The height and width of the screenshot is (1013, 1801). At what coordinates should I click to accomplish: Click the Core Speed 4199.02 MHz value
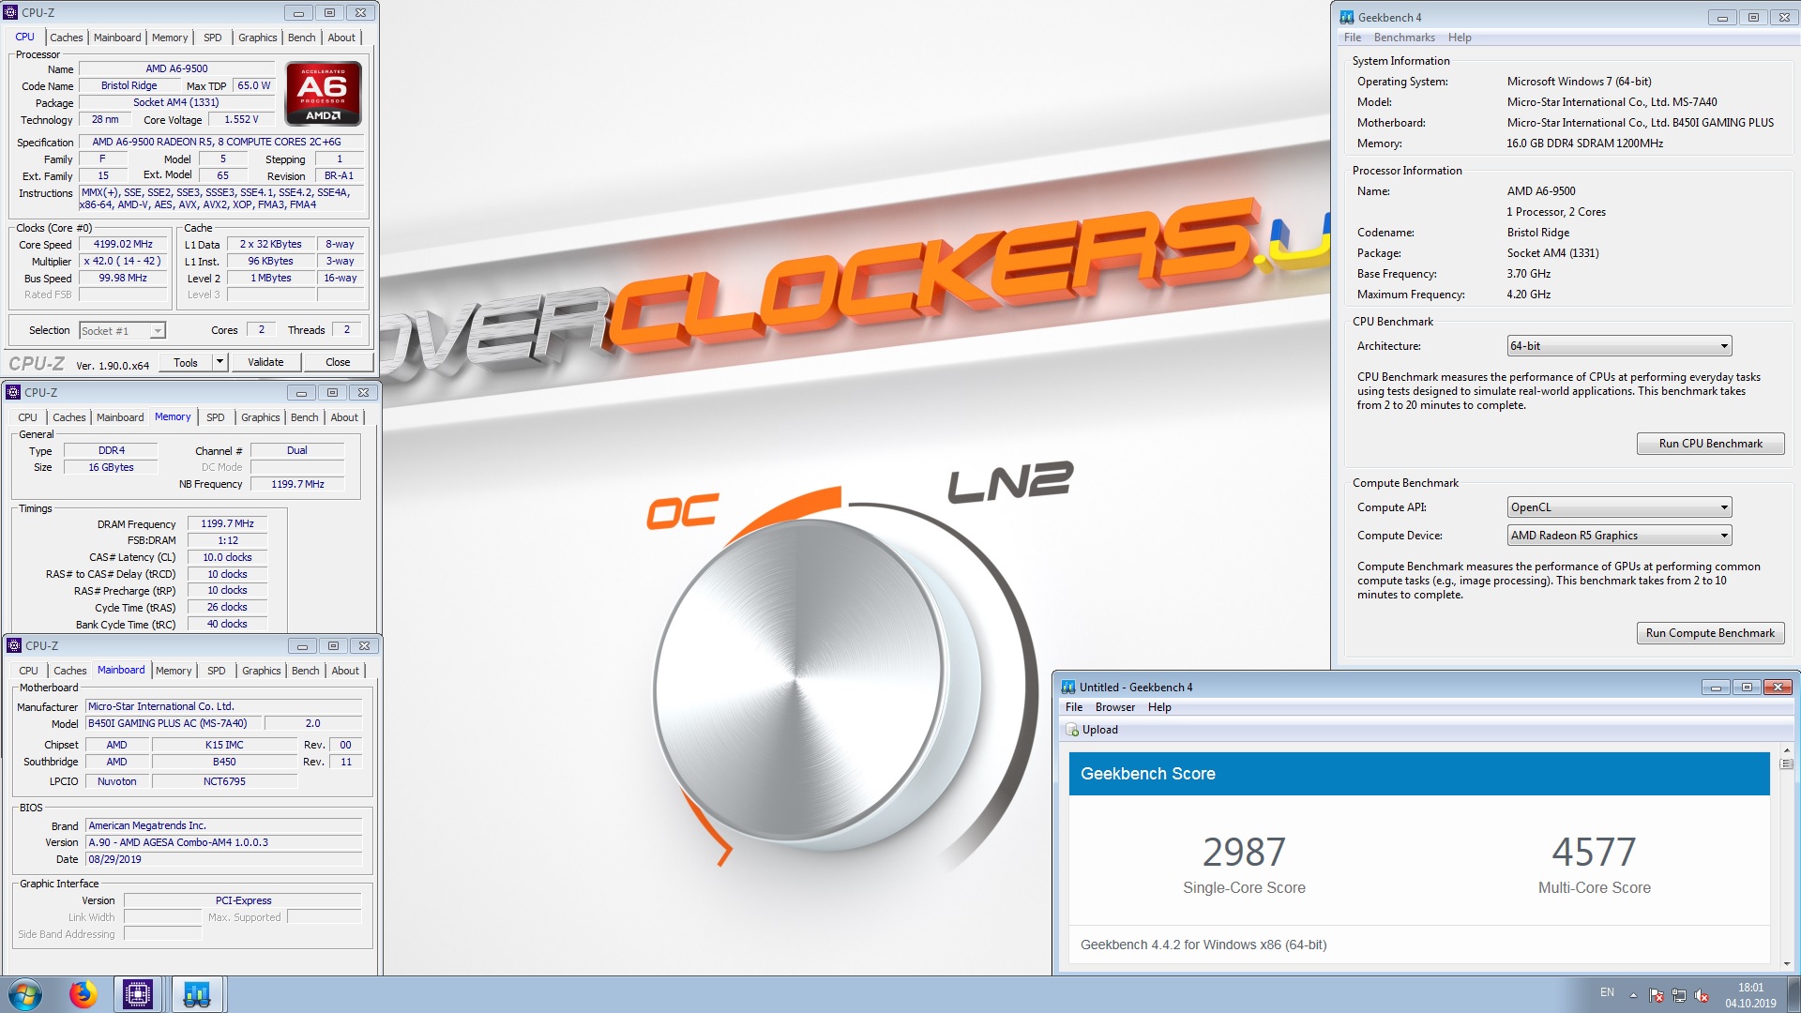(x=123, y=244)
